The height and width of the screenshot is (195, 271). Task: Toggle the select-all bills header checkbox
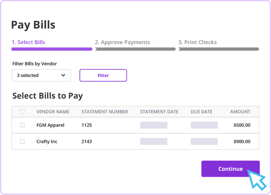coord(22,112)
